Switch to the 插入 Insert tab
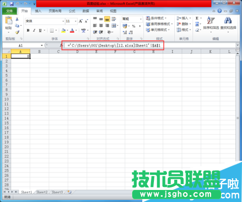Screen dimensions: 242x202 (38, 11)
